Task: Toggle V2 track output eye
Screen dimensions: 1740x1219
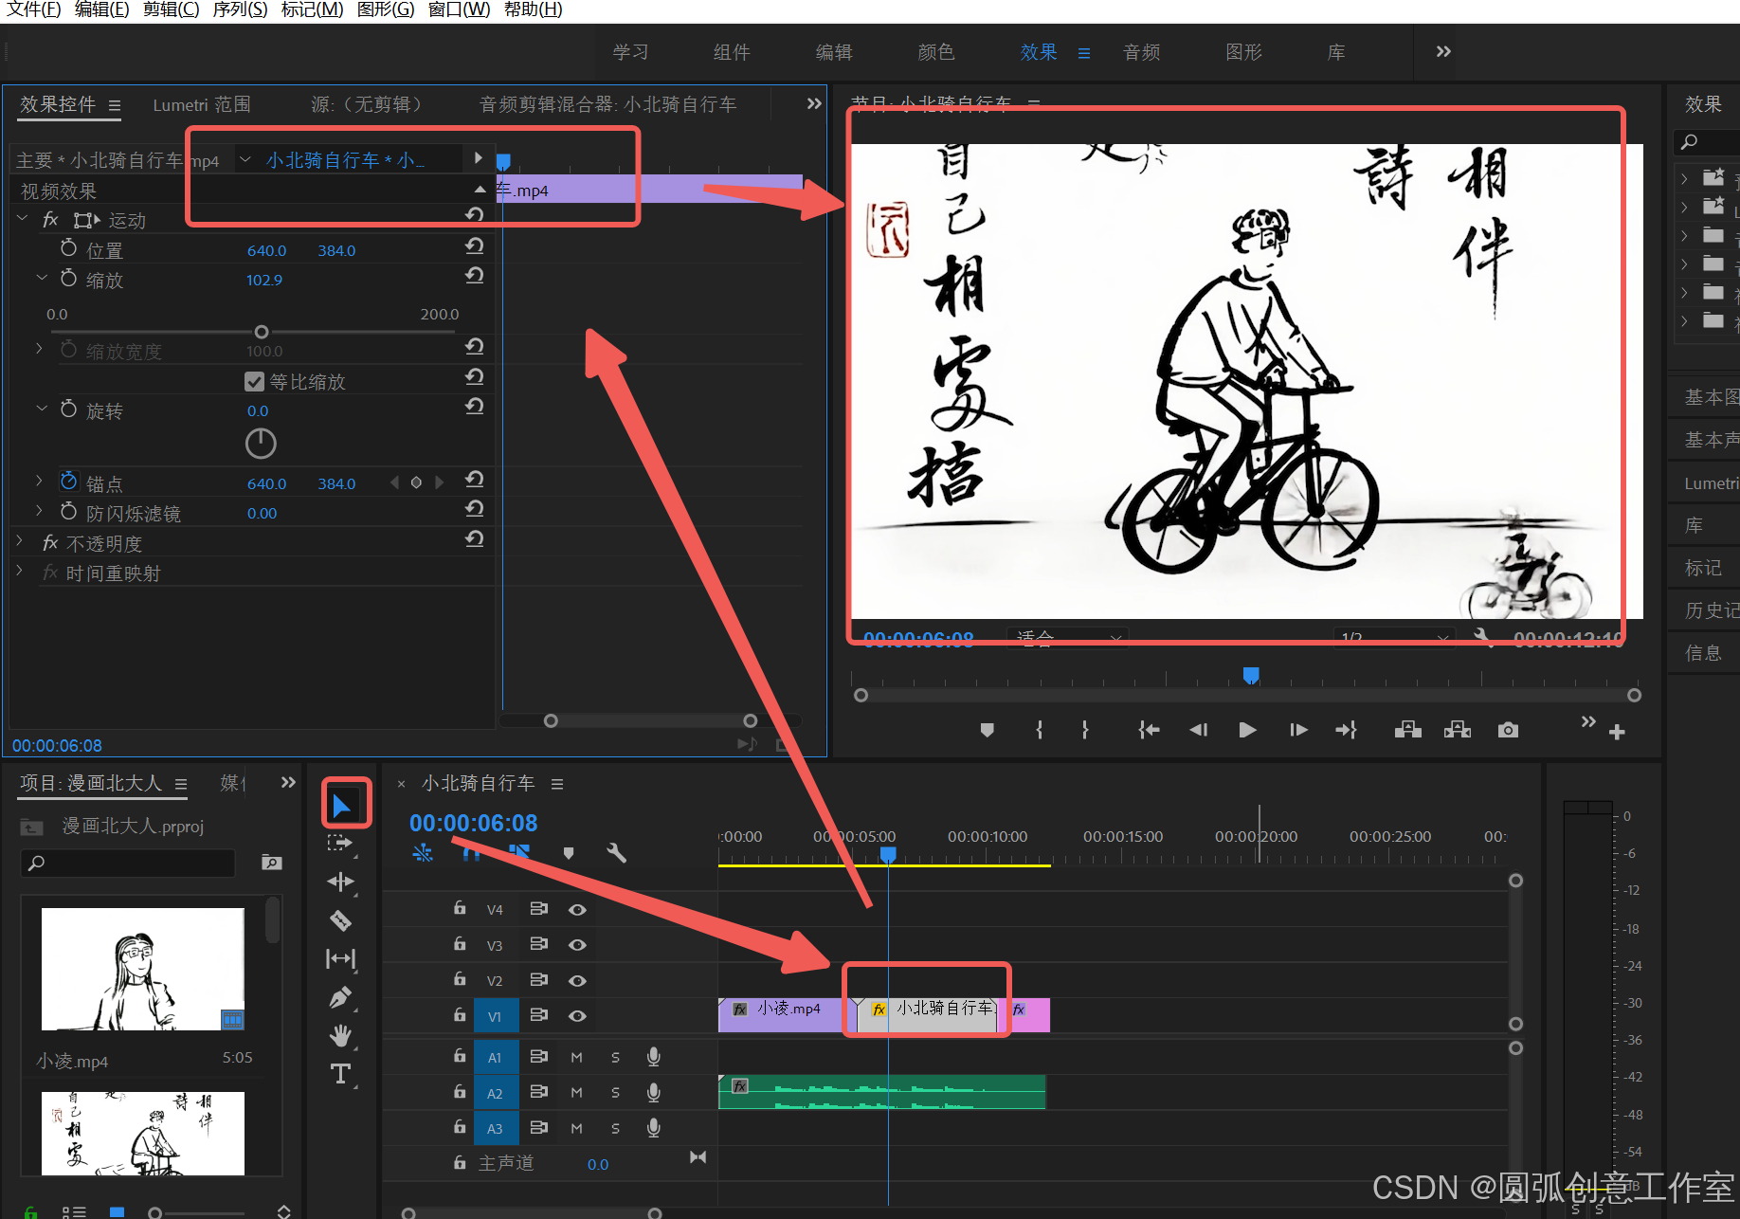Action: (577, 980)
